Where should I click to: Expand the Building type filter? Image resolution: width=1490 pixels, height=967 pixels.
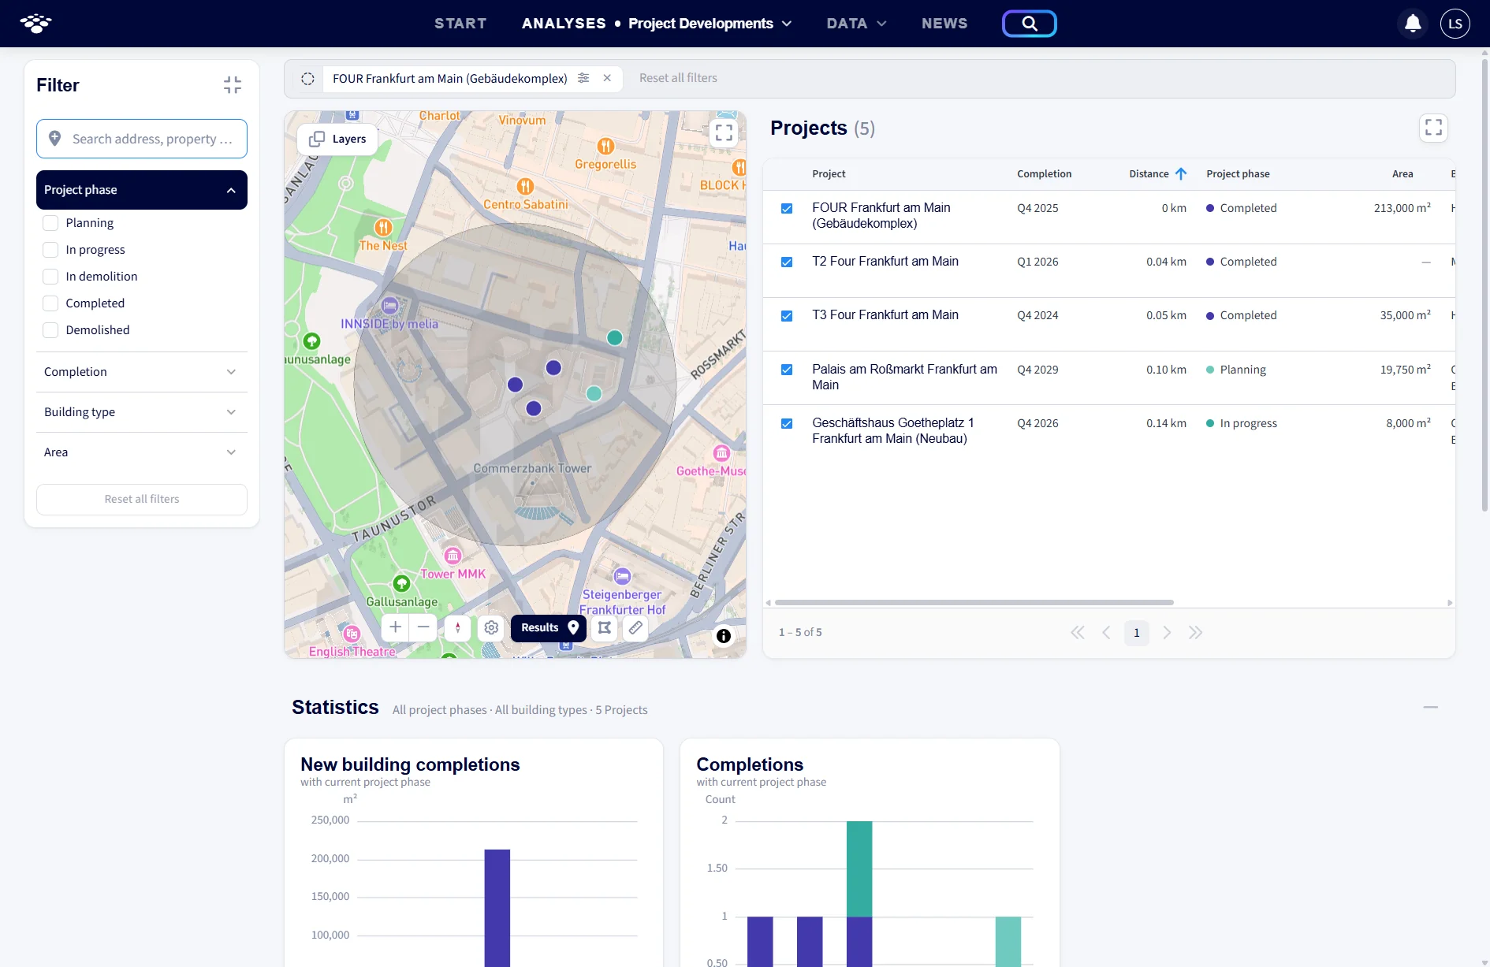point(142,412)
